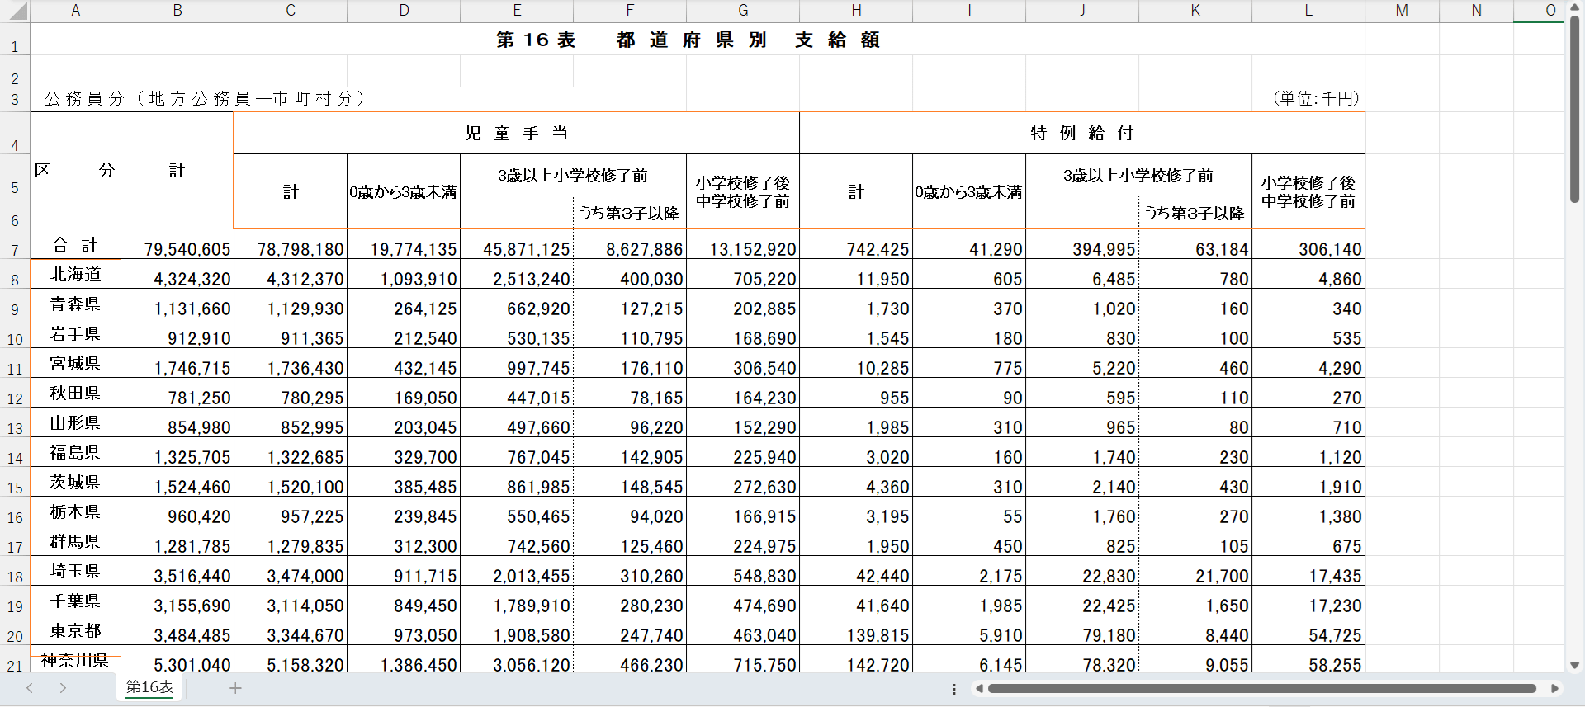The width and height of the screenshot is (1585, 707).
Task: Switch to the 第16表 sheet tab
Action: [149, 687]
